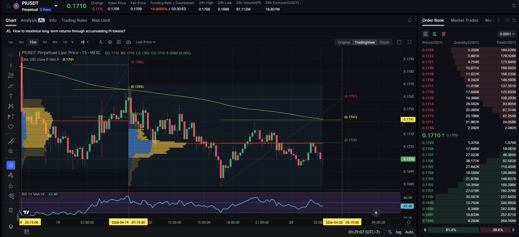Take a chart snapshot with camera icon

129,42
